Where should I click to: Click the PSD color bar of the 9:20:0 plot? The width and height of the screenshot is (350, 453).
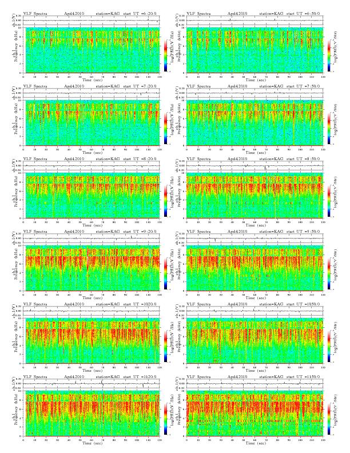click(165, 273)
